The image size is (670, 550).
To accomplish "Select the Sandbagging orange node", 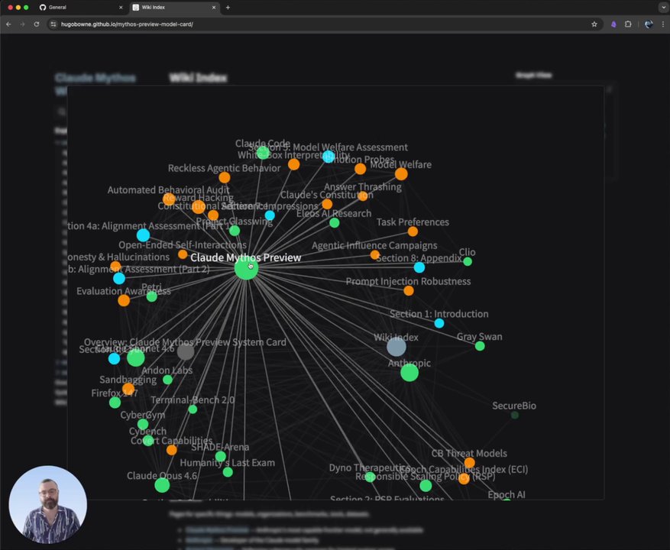I will (128, 389).
